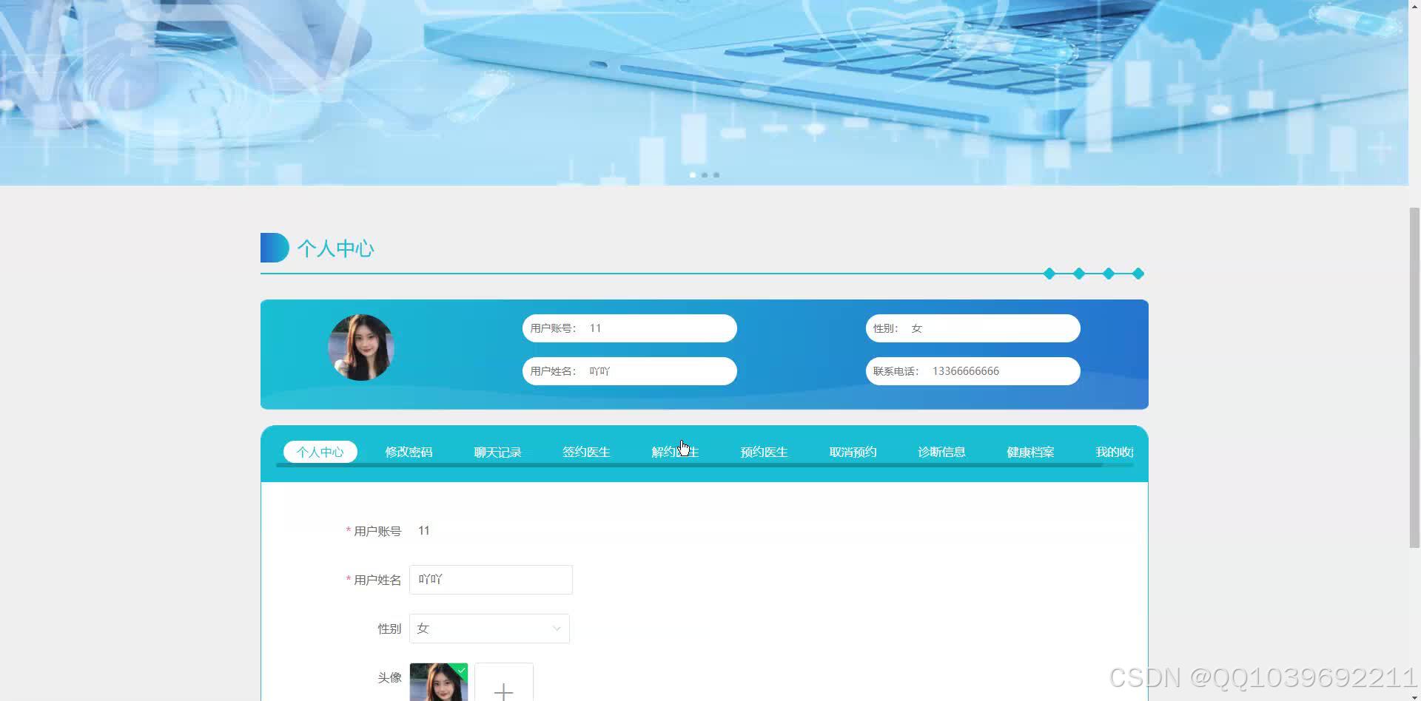Select the second carousel indicator dot
Viewport: 1421px width, 701px height.
pos(705,175)
